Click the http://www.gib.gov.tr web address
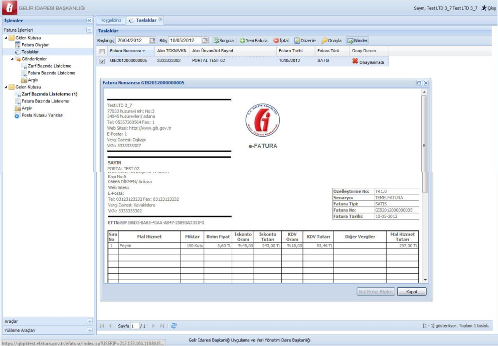This screenshot has height=346, width=498. [150, 128]
